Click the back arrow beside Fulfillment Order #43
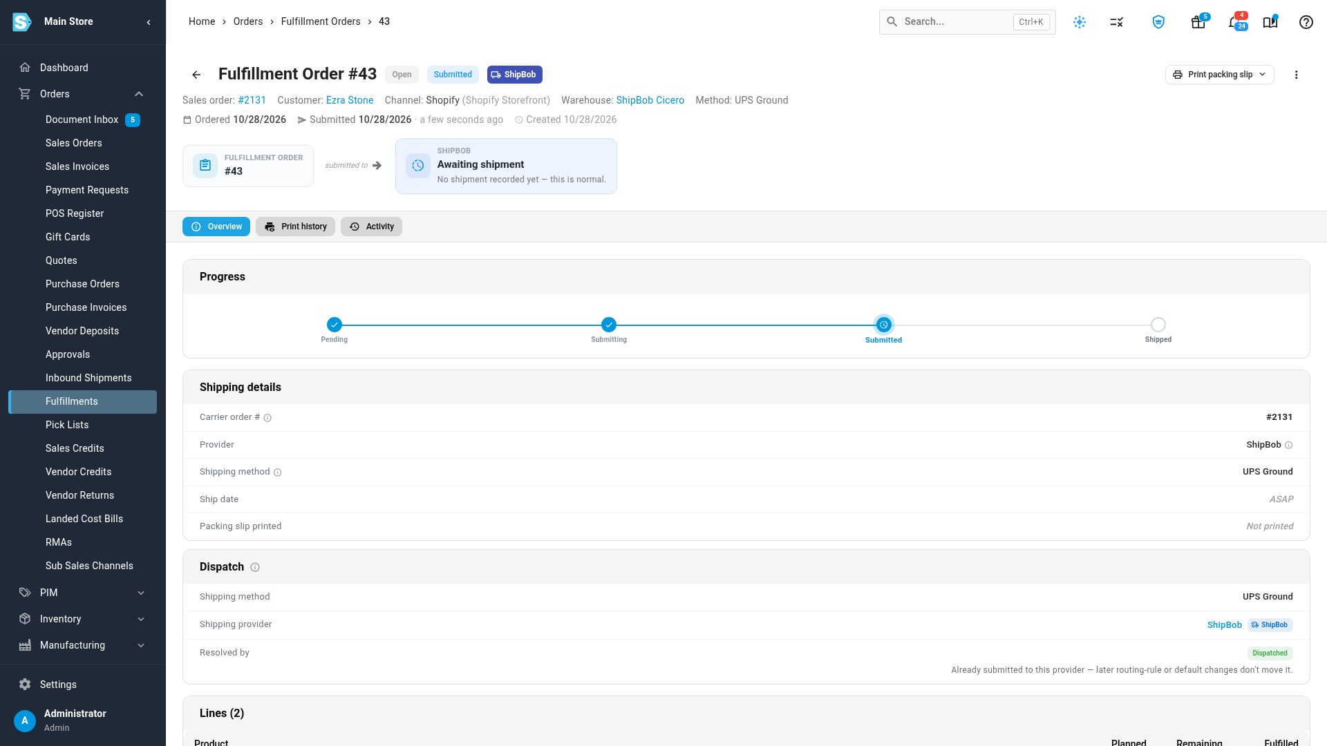 pyautogui.click(x=196, y=75)
